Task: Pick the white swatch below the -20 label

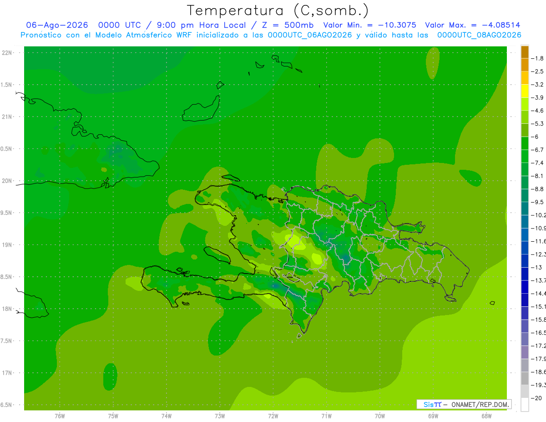Action: (525, 405)
